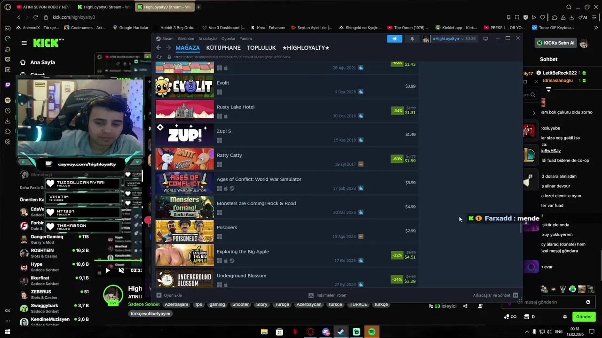Share the stream via share icon
This screenshot has width=602, height=338.
coord(465,306)
